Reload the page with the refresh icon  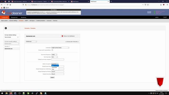point(7,5)
